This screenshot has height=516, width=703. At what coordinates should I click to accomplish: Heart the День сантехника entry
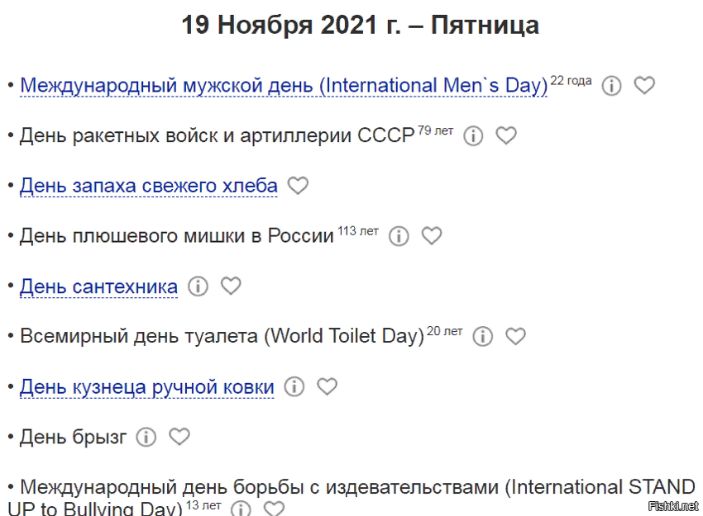click(231, 286)
